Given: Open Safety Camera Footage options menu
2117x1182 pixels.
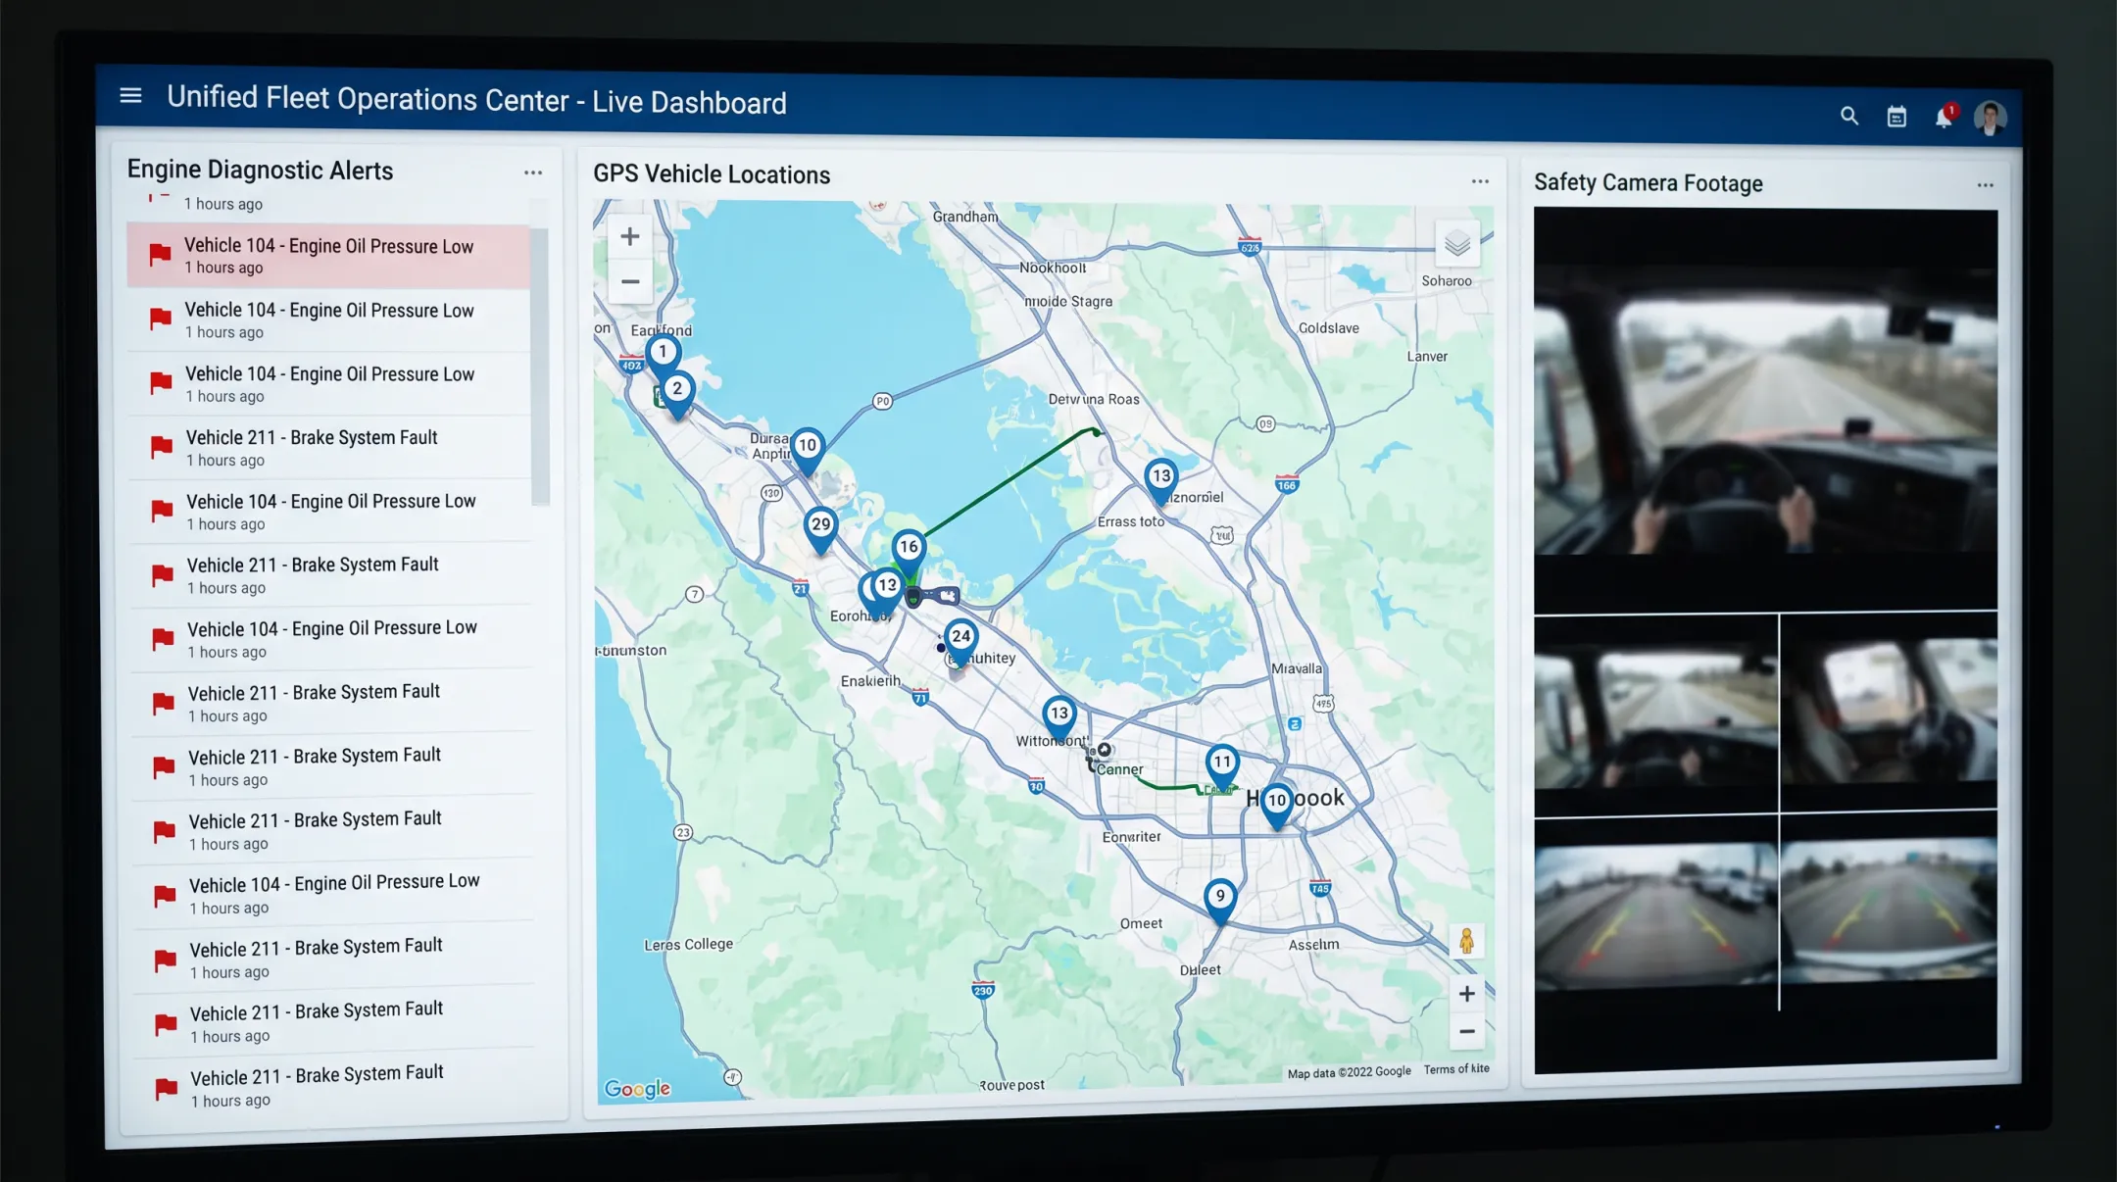Looking at the screenshot, I should [1985, 185].
